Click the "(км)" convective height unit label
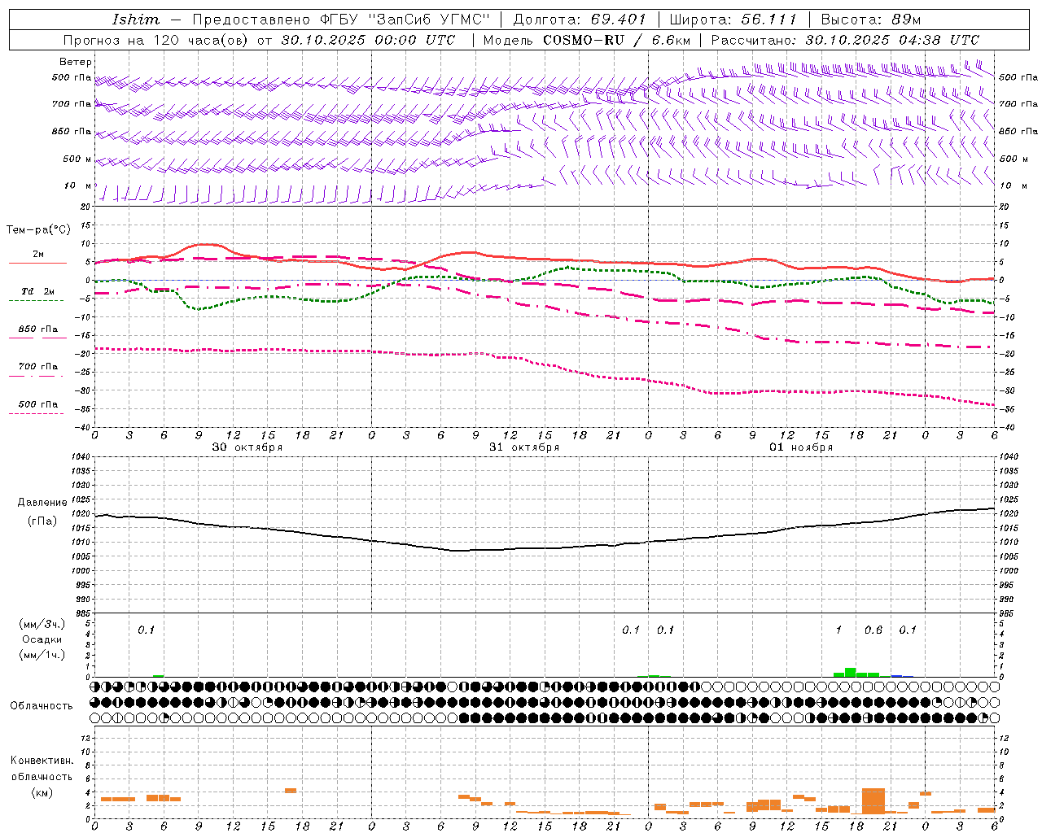 (42, 792)
